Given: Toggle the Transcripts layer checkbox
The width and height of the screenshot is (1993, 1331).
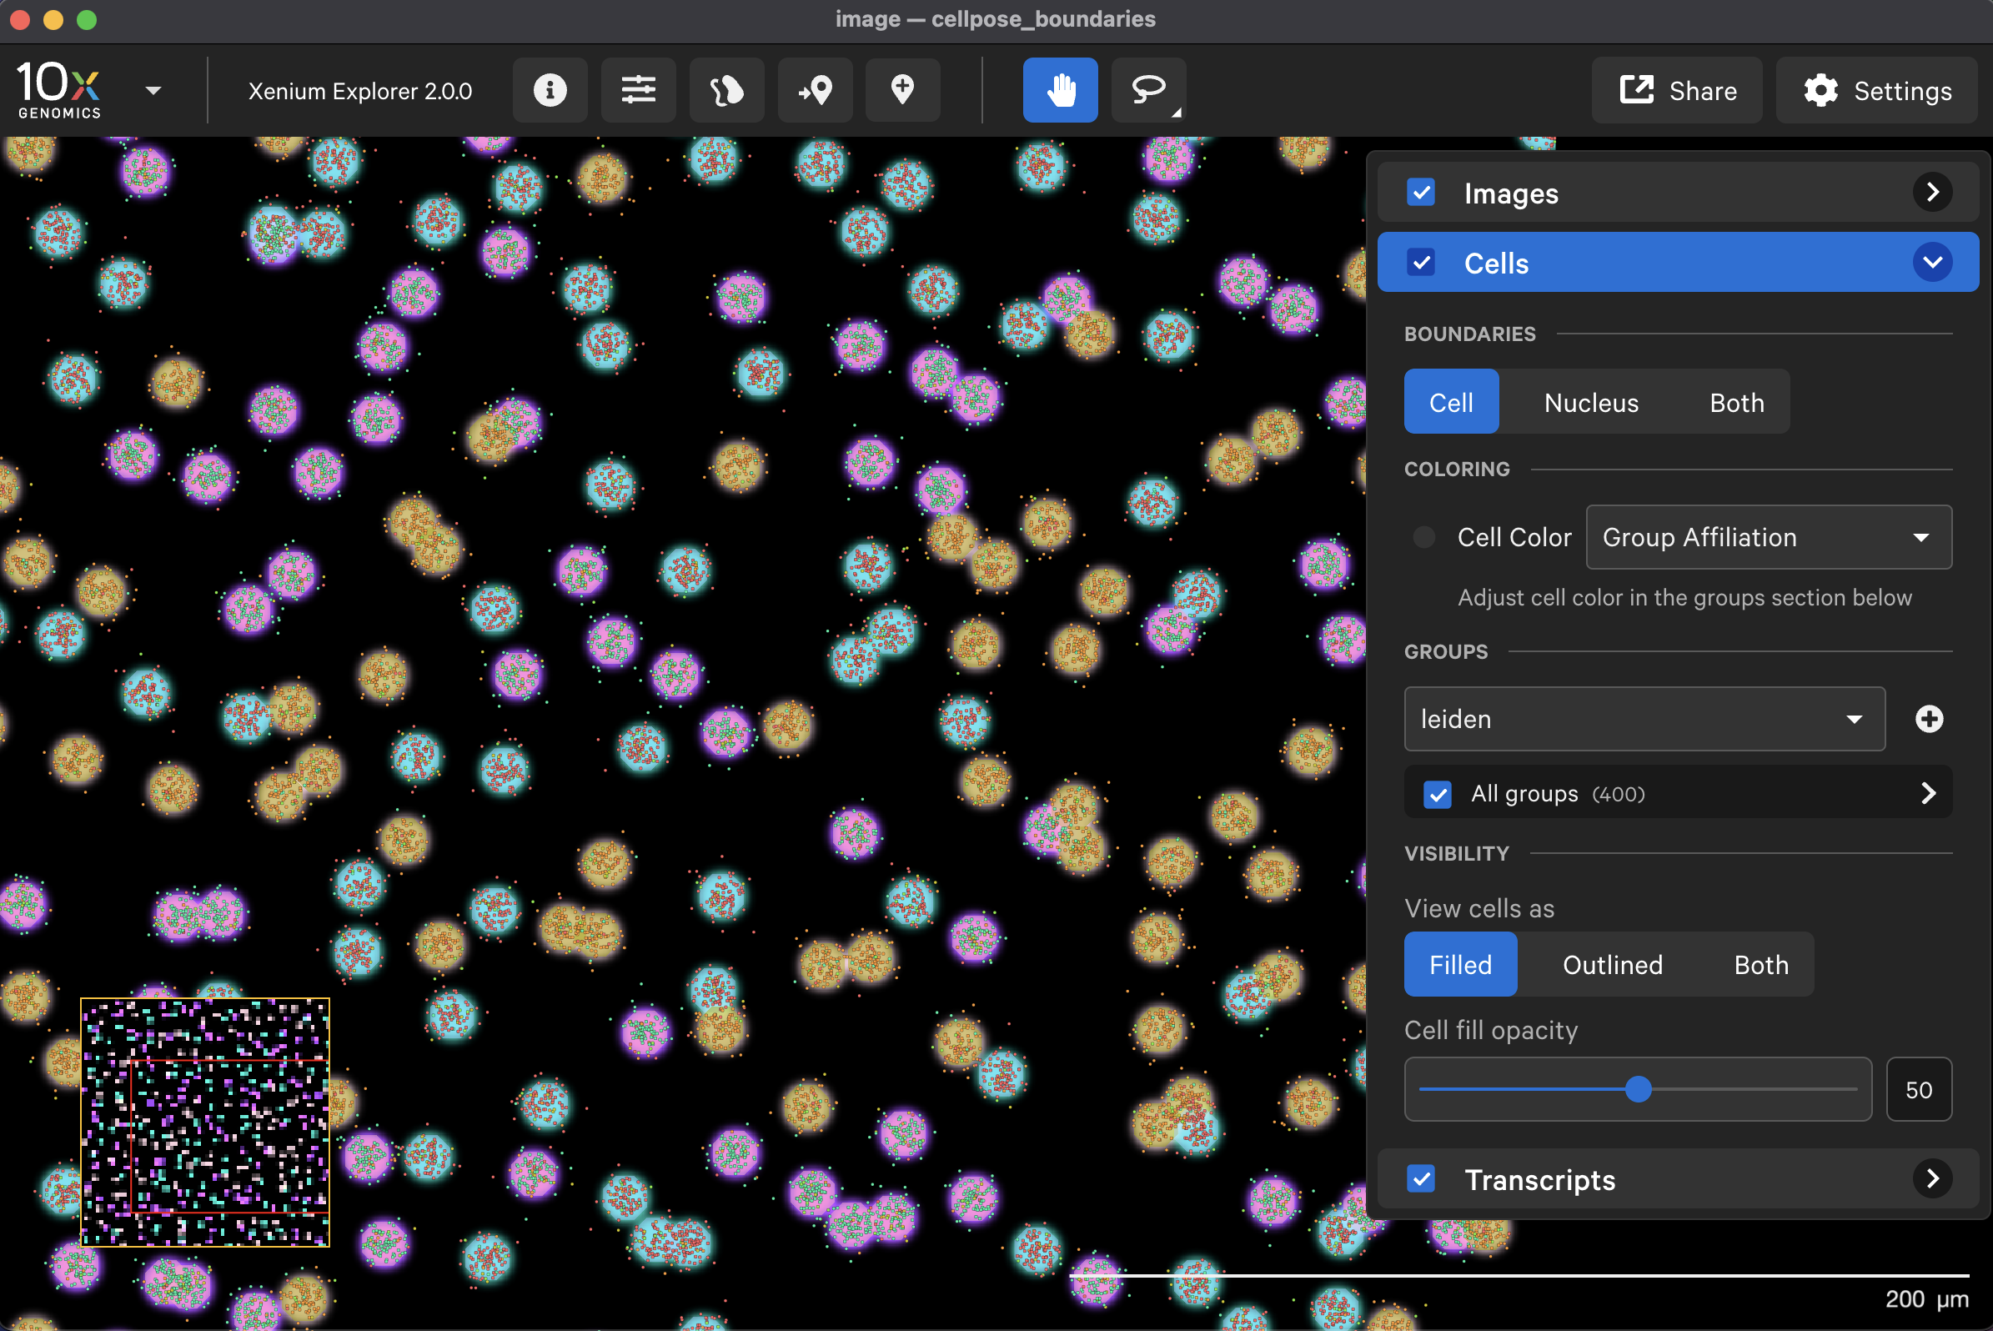Looking at the screenshot, I should point(1421,1179).
